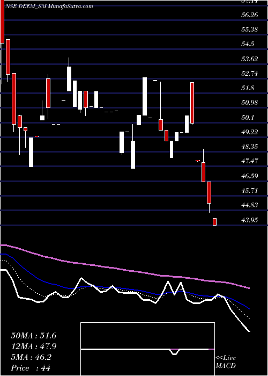Viewport: 268px width, 376px height.
Task: Click the 50MA : 51.6 readout
Action: 33,336
